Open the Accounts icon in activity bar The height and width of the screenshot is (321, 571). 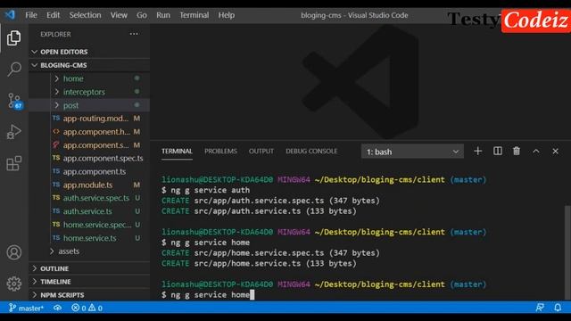(x=14, y=252)
